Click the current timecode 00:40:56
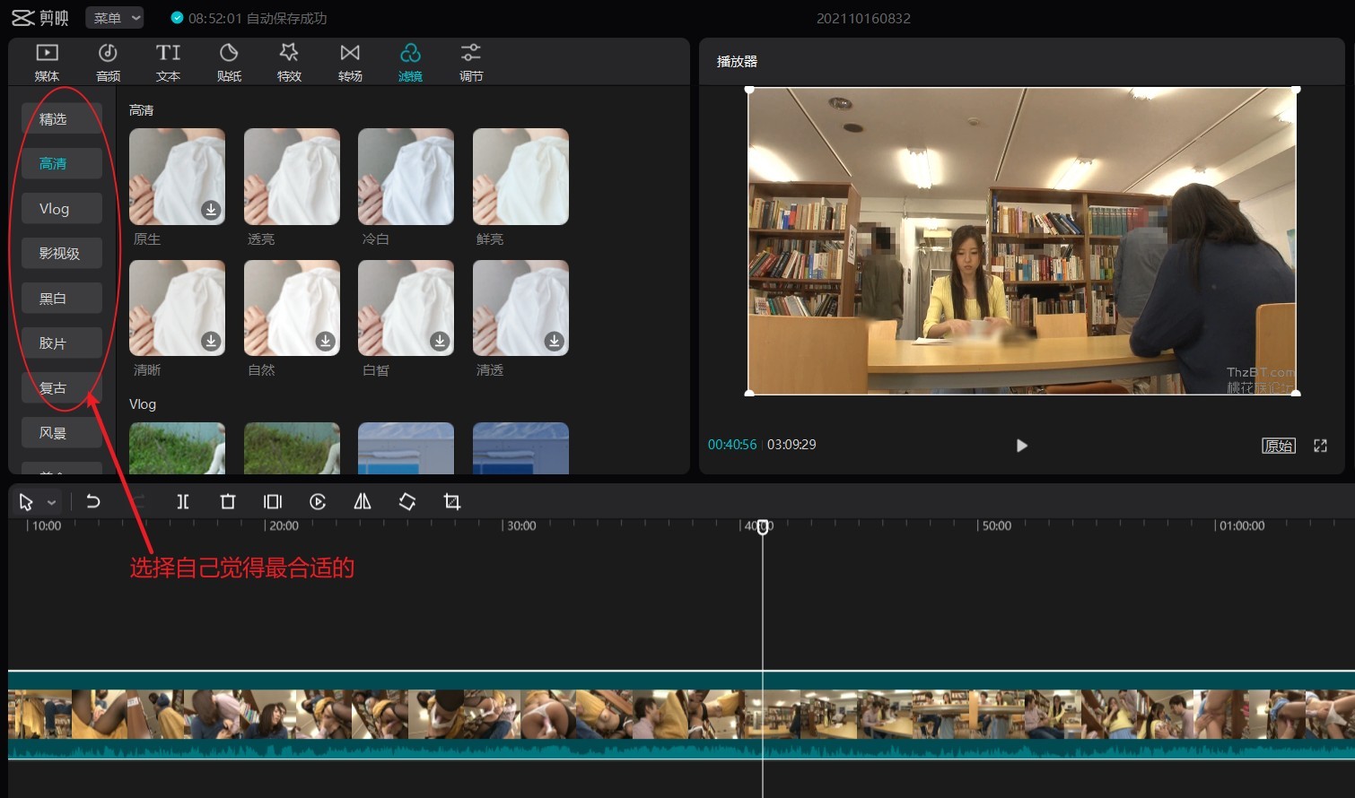Viewport: 1355px width, 798px height. [732, 445]
